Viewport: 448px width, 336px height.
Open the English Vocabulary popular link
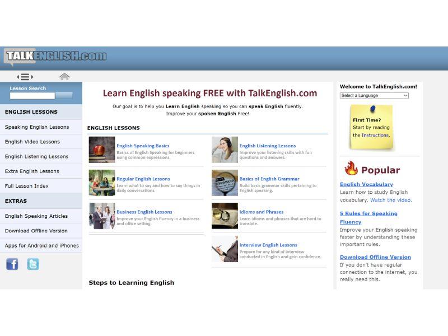tap(366, 184)
